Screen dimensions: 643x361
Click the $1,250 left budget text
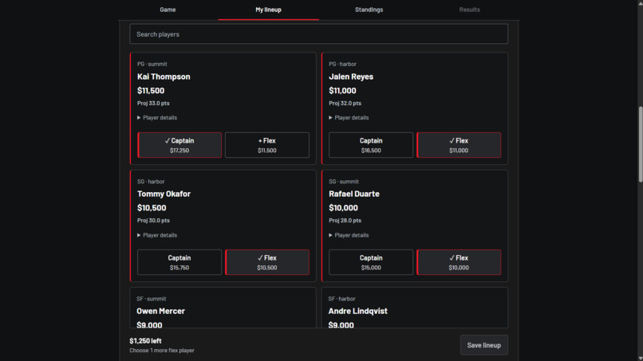tap(145, 341)
